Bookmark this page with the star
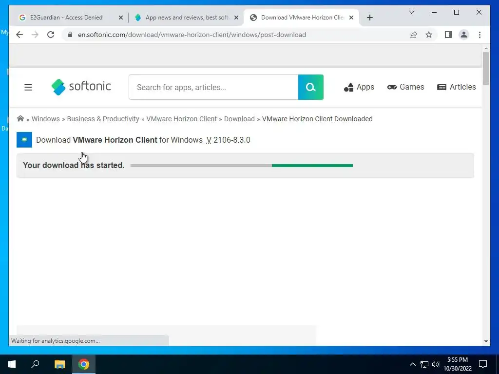The image size is (499, 374). [429, 35]
